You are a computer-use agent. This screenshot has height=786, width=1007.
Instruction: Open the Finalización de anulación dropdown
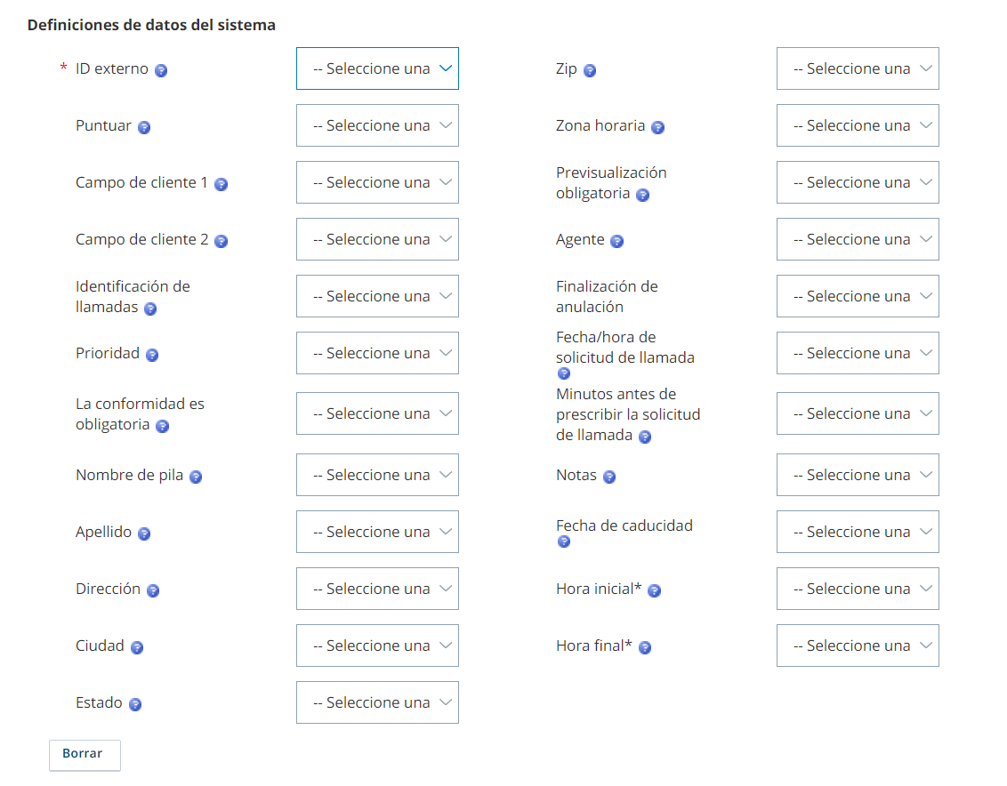tap(858, 296)
